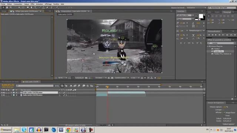Select Twixtor Pro, Vectors In effect
The image size is (237, 133).
(x=223, y=54)
